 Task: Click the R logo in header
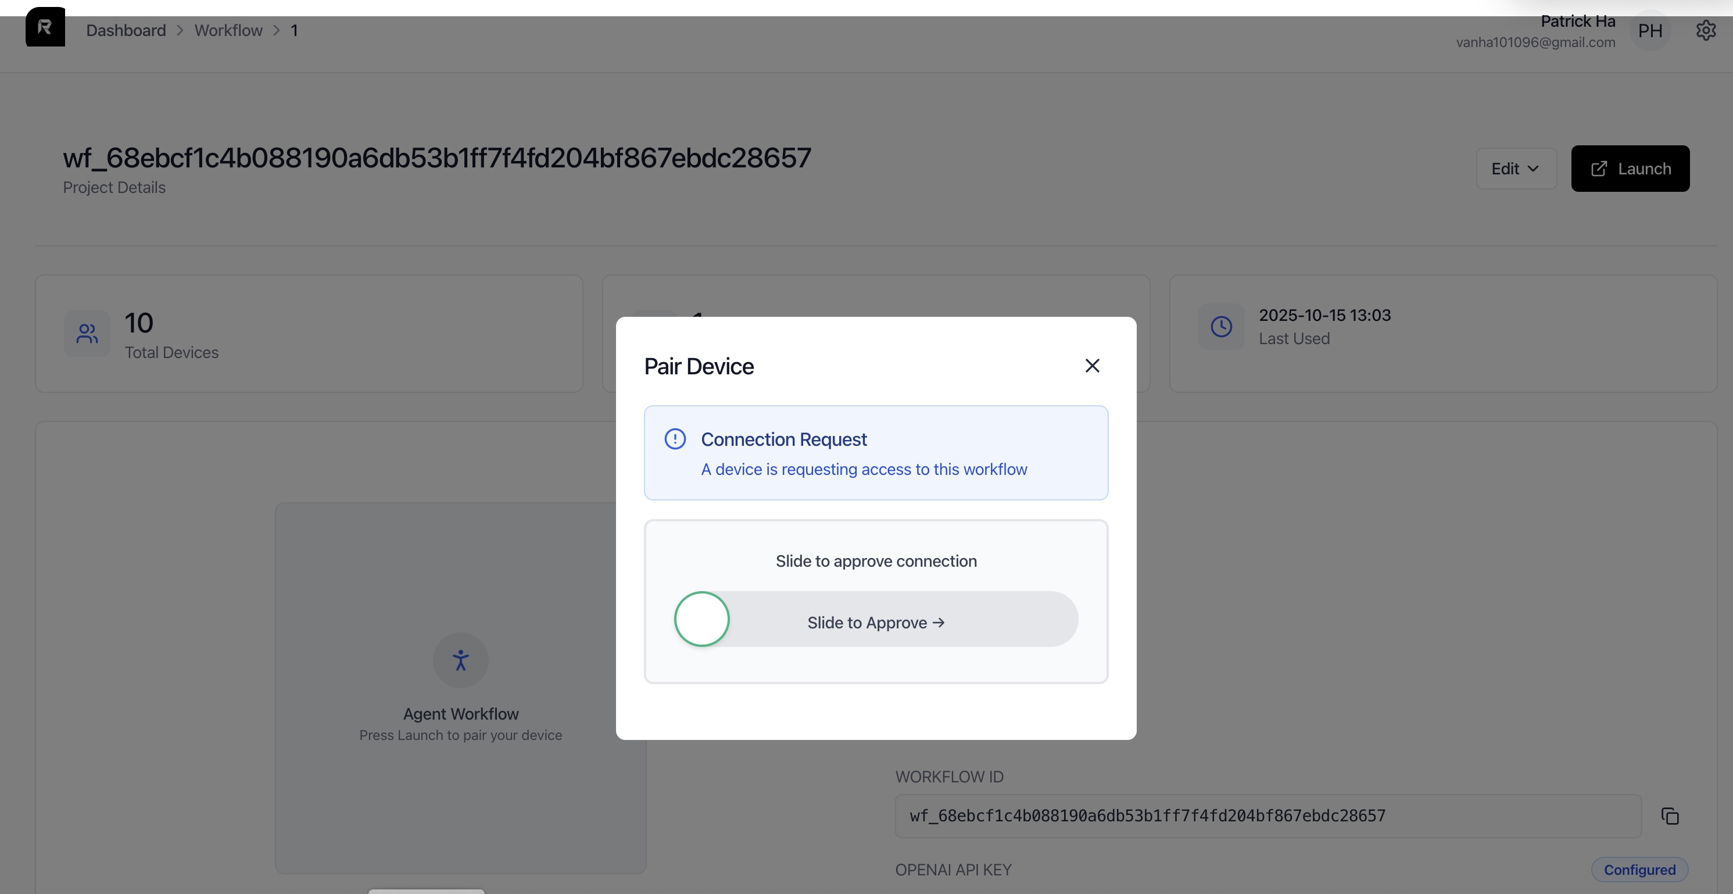pos(45,27)
